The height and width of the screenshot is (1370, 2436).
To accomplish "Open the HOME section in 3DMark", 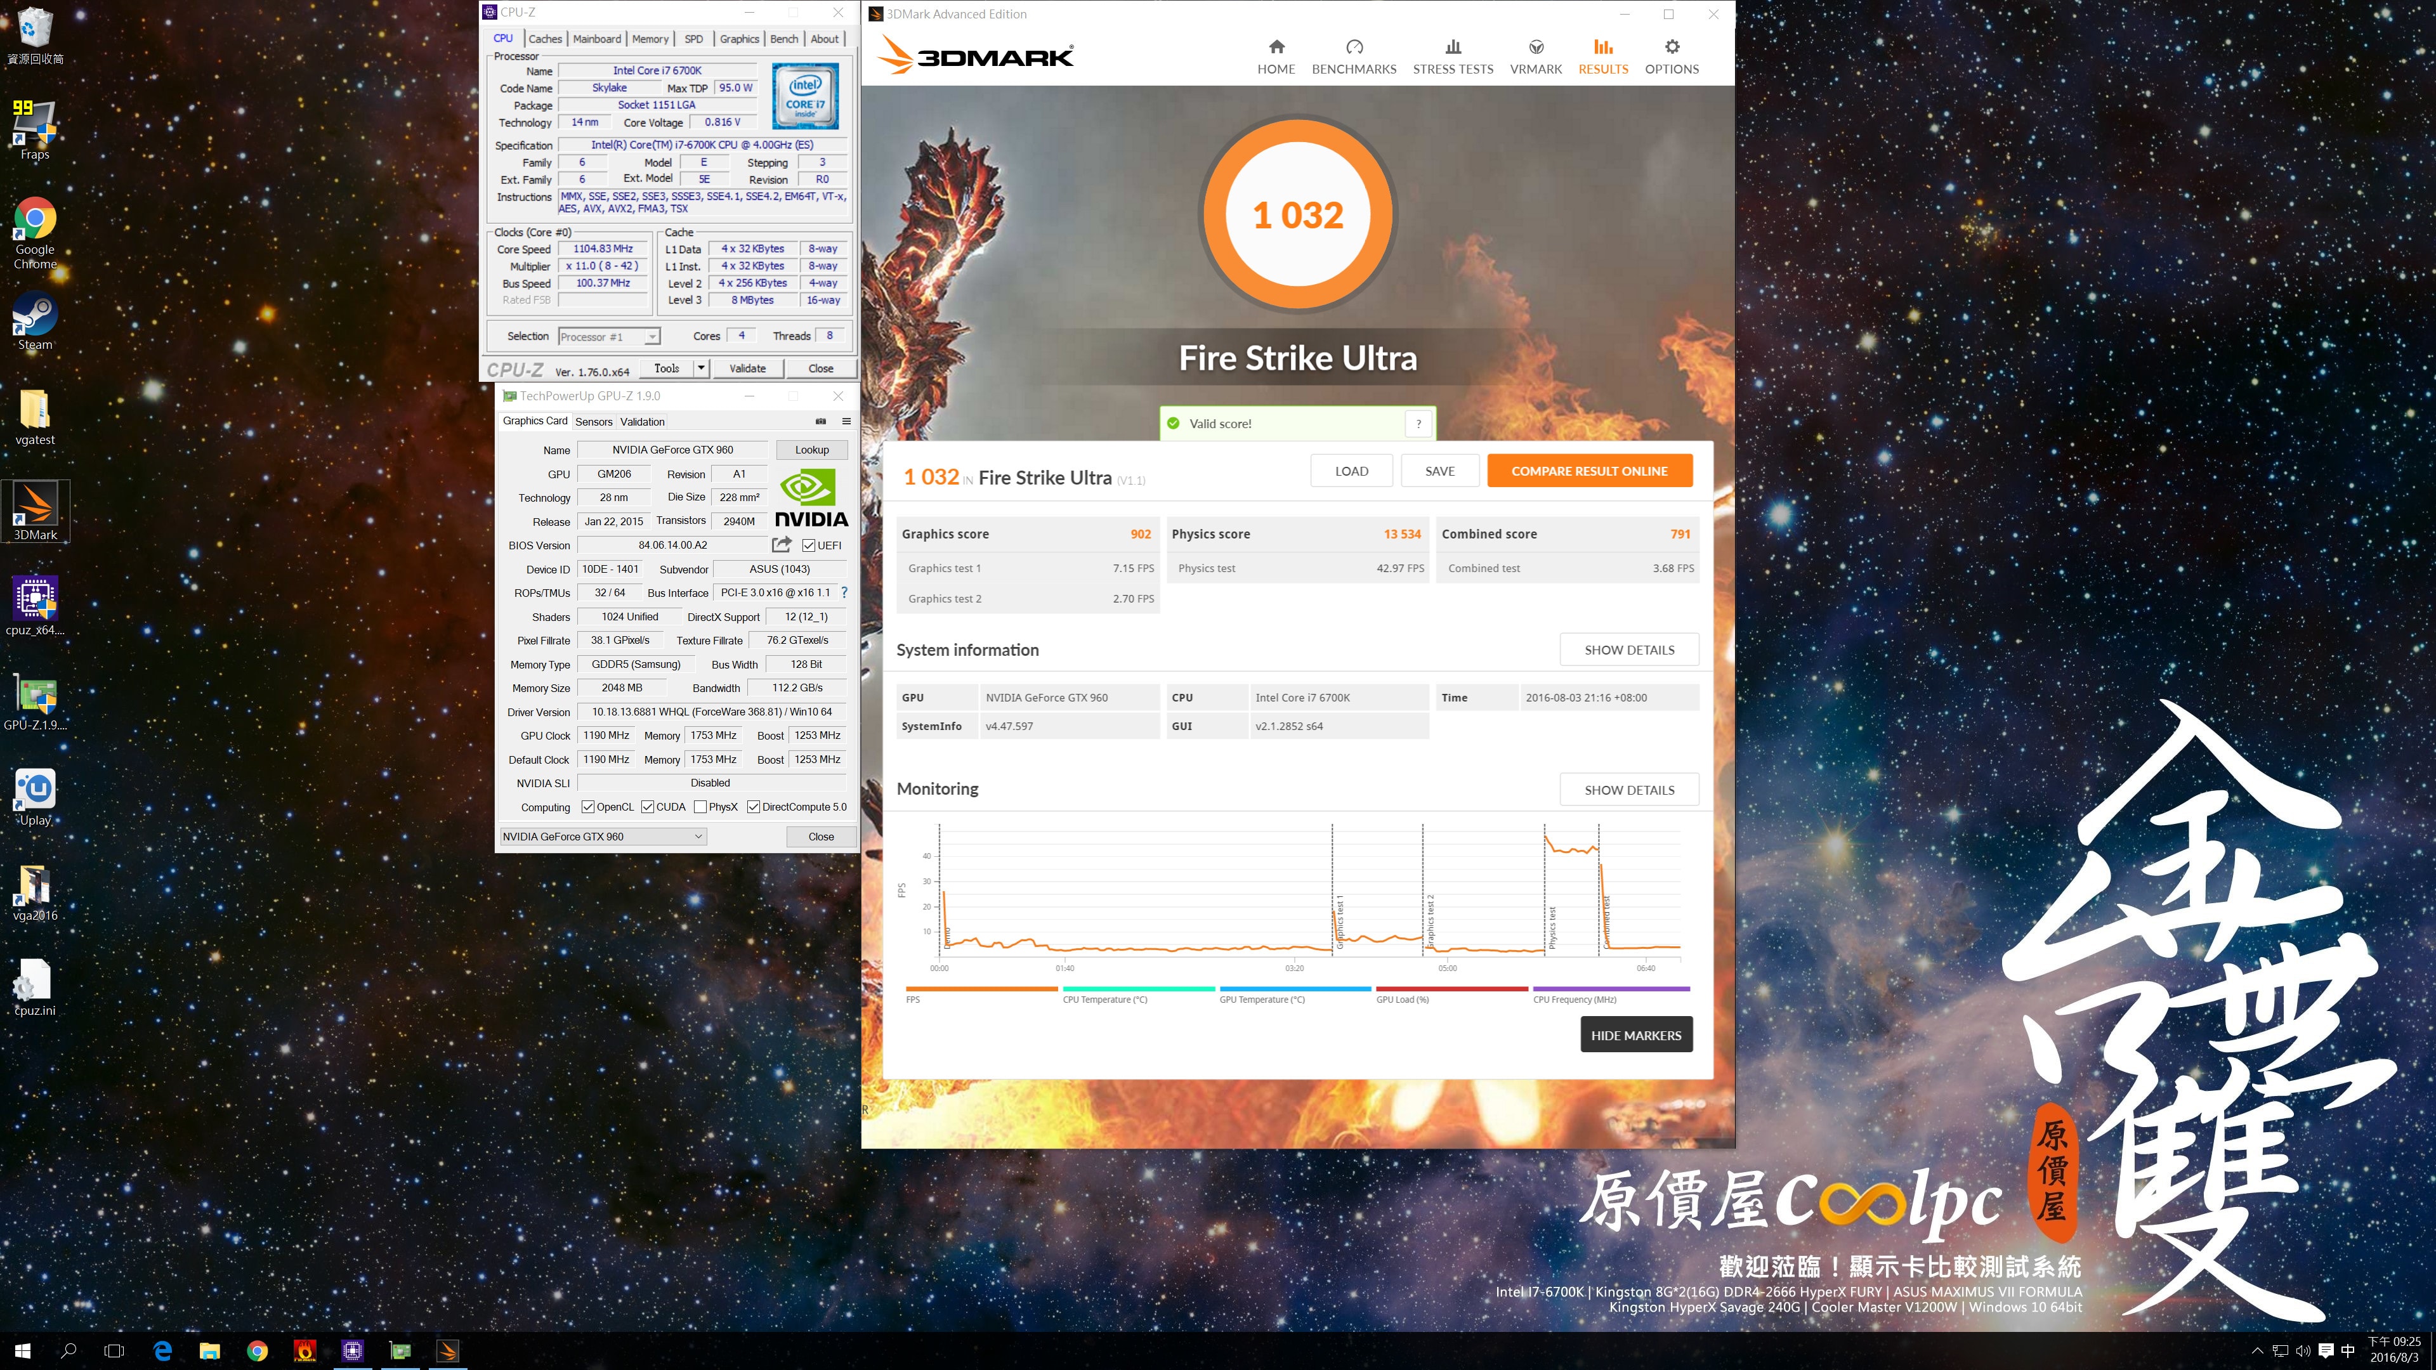I will coord(1276,56).
